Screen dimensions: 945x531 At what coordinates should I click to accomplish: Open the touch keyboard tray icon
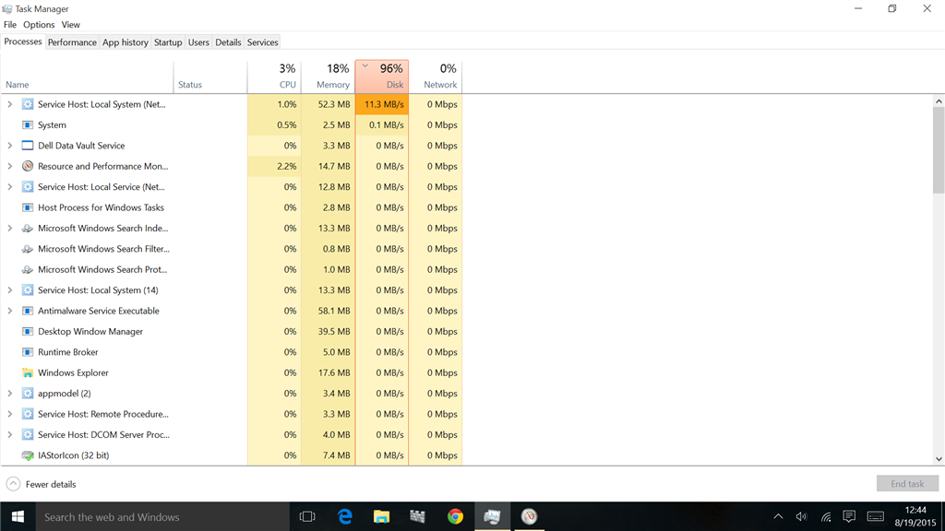click(x=876, y=516)
